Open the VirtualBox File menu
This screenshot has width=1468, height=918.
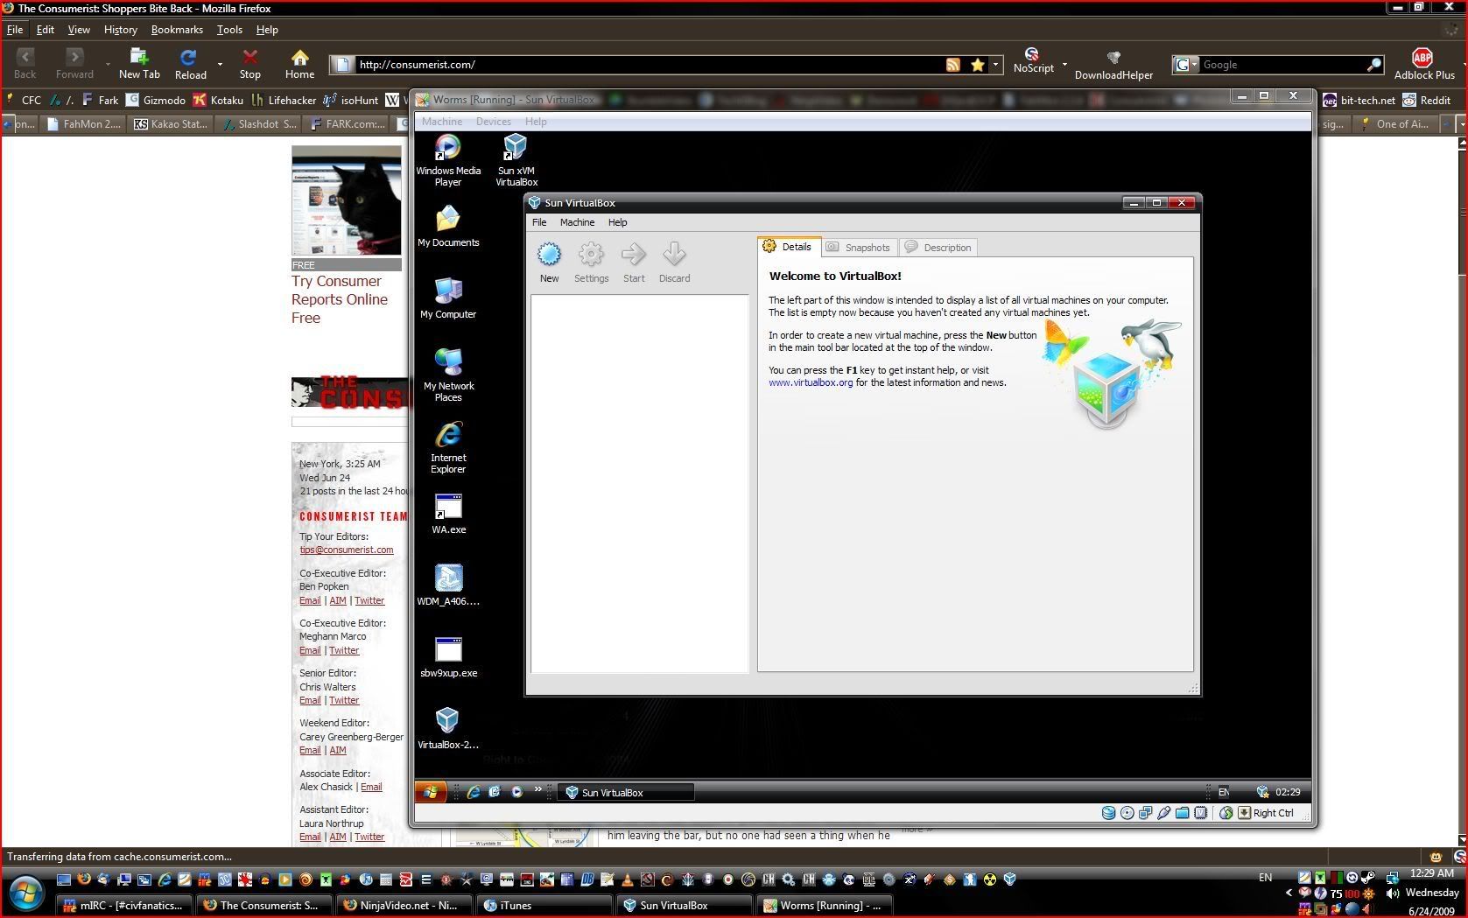[539, 222]
